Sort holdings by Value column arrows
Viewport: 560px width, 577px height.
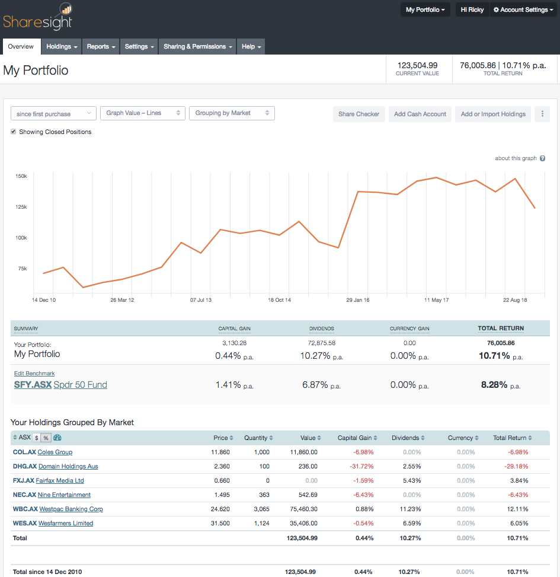coord(319,438)
